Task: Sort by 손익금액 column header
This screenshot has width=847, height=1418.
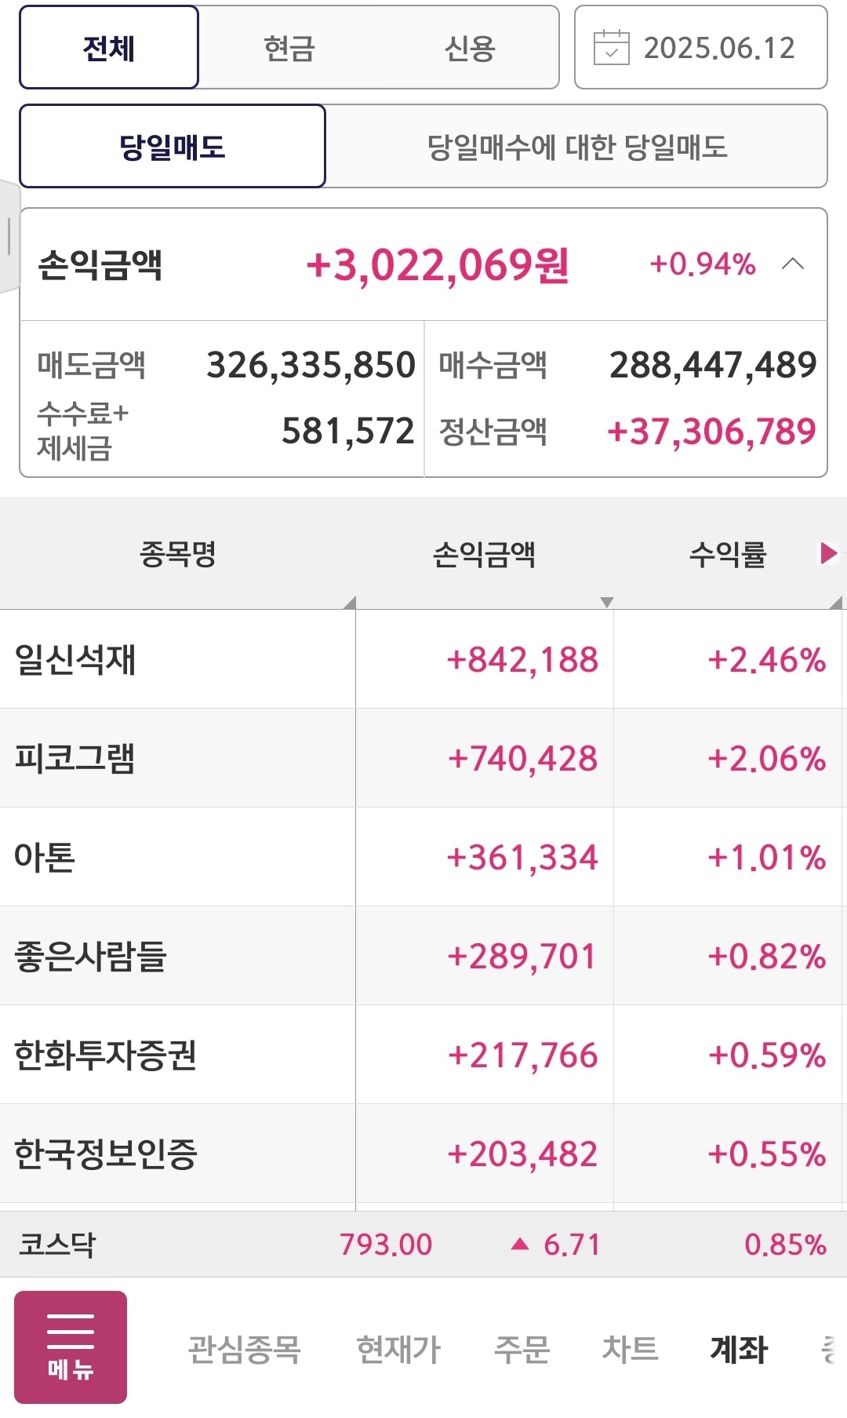Action: tap(484, 555)
